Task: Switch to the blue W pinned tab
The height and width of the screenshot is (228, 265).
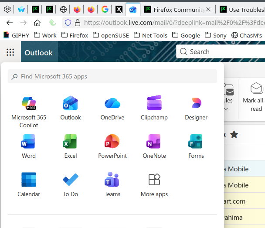Action: click(21, 9)
